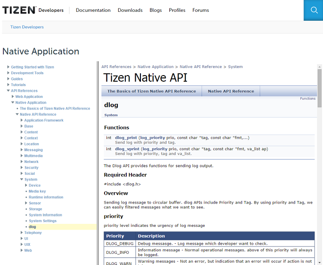
Task: Collapse the API References tree arrow
Action: coord(8,91)
